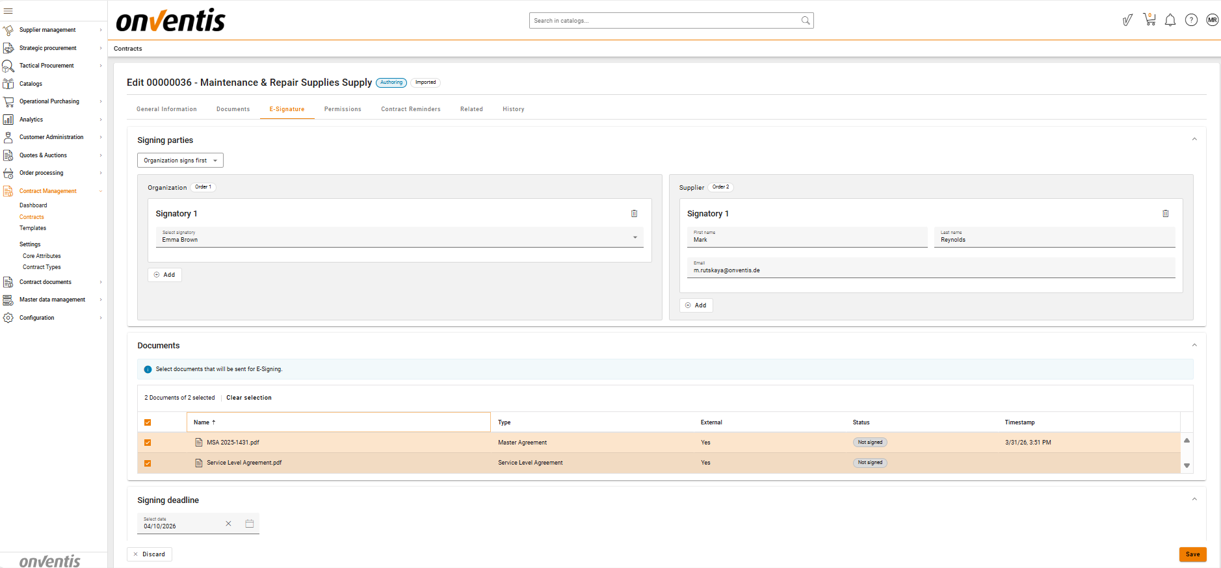
Task: Toggle the select-all documents checkbox
Action: coord(148,422)
